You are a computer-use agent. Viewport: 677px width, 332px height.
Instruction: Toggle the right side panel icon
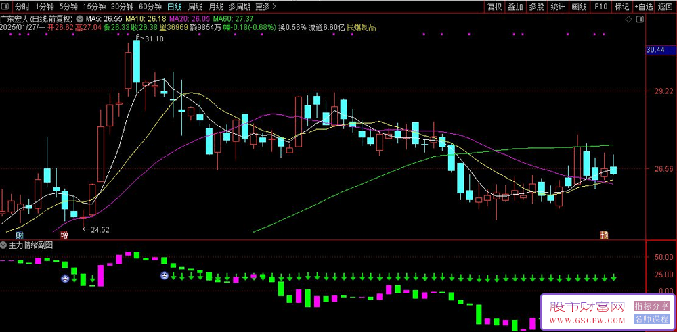tap(640, 20)
